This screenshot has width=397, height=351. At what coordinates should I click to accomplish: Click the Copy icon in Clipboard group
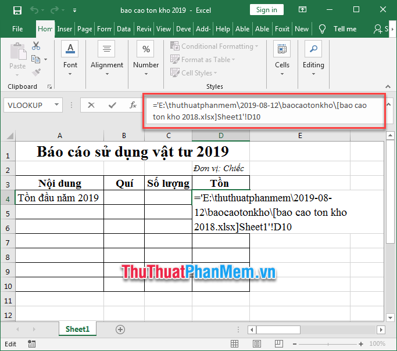tap(36, 59)
